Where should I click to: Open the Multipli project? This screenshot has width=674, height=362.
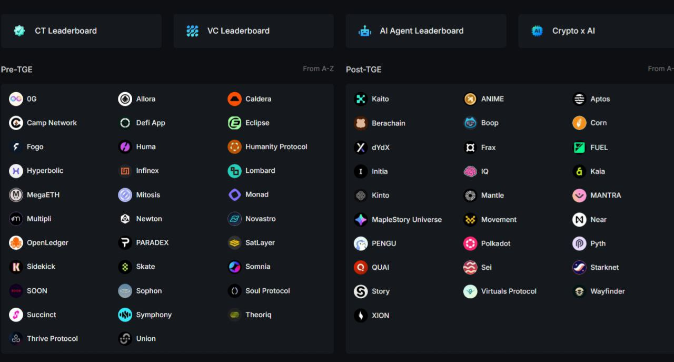point(30,219)
